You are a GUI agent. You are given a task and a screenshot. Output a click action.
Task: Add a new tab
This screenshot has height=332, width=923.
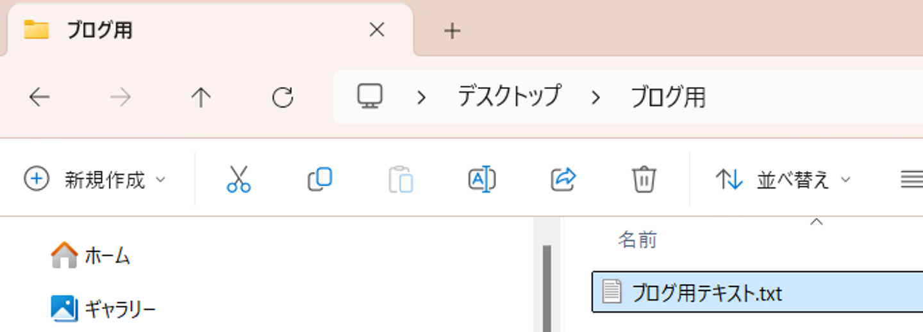click(x=453, y=31)
